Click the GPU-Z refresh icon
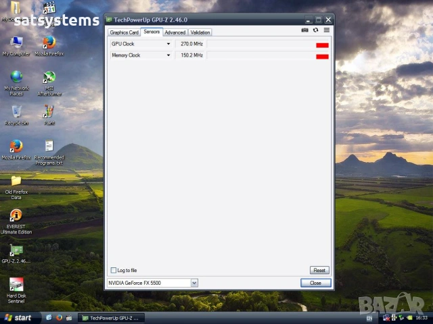This screenshot has width=433, height=324. (316, 30)
